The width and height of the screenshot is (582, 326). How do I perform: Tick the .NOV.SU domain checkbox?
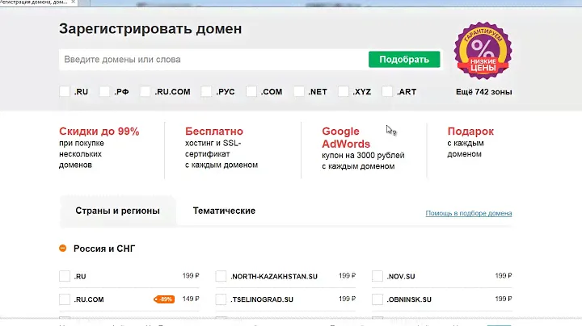coord(377,277)
